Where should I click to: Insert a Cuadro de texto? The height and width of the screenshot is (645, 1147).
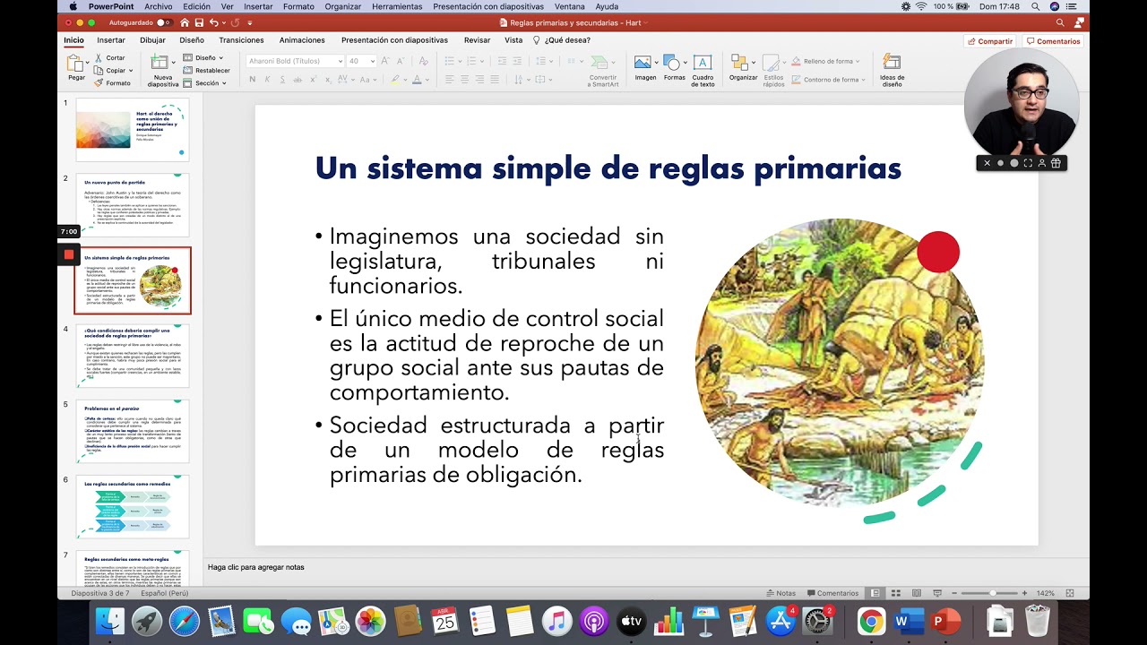(703, 70)
